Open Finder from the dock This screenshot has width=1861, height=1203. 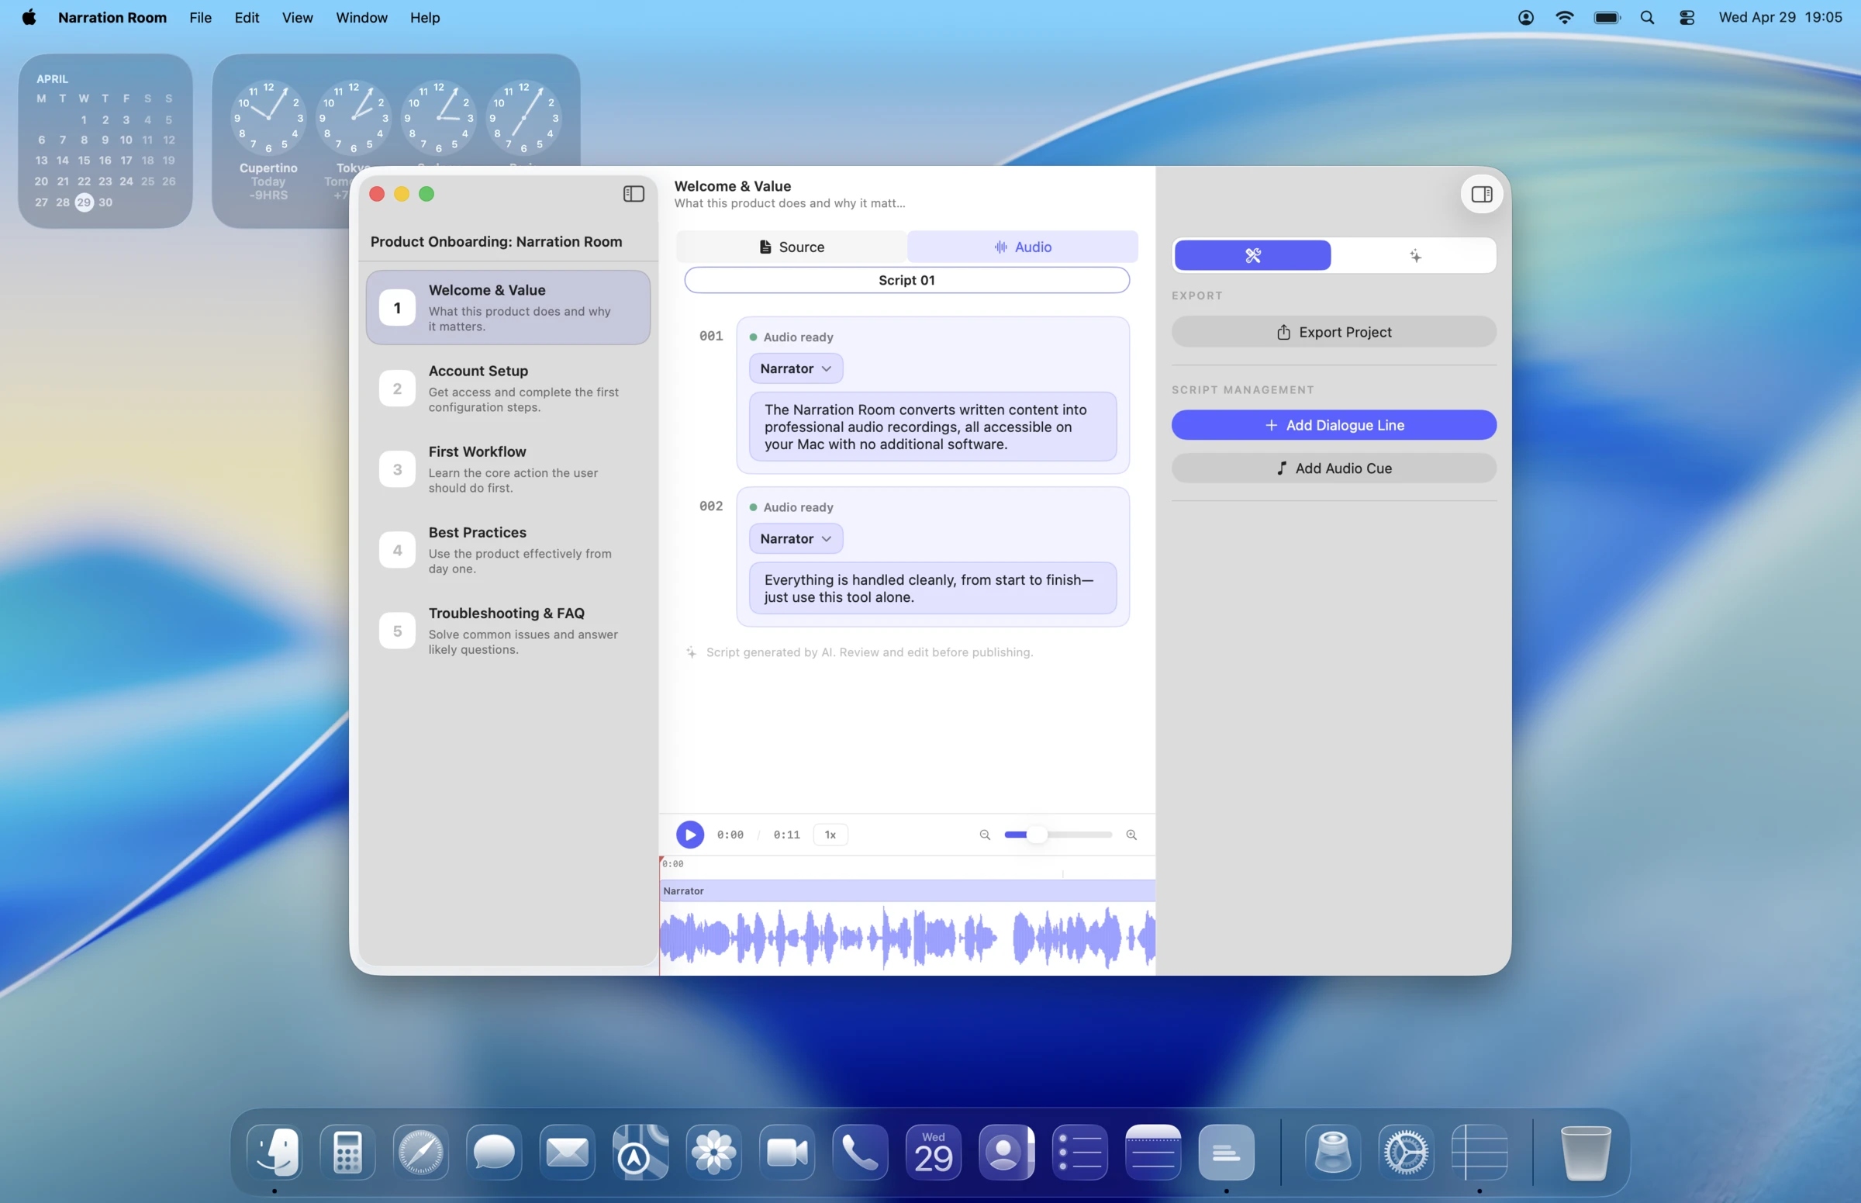pyautogui.click(x=274, y=1152)
